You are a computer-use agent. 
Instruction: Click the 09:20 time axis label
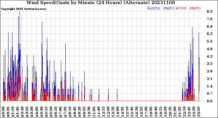80,112
